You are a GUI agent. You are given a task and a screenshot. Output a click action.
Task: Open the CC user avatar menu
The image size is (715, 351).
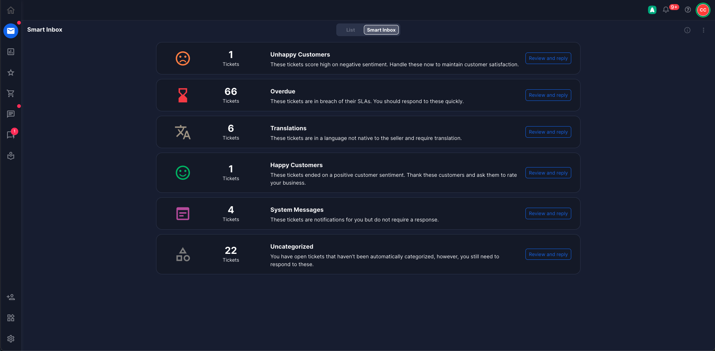[703, 10]
